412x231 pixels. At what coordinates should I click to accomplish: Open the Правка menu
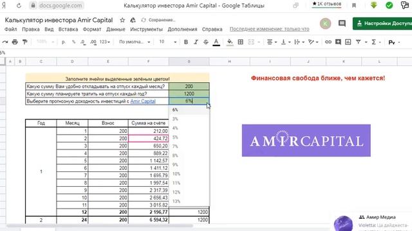(30, 29)
